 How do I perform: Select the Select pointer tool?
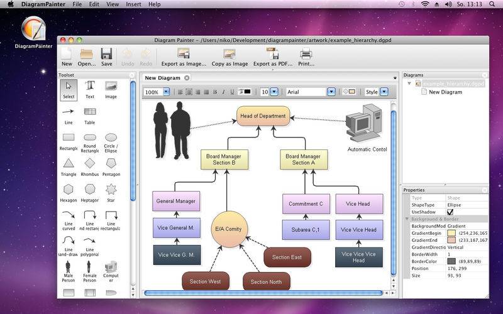(69, 90)
